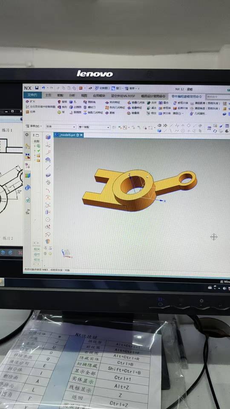
Task: Click Switch Window (切换窗口) in the title bar
Action: [103, 88]
